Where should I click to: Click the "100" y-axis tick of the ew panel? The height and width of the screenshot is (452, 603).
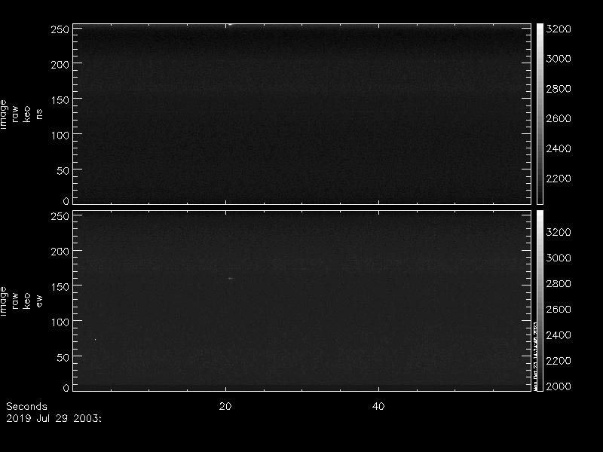(x=60, y=322)
